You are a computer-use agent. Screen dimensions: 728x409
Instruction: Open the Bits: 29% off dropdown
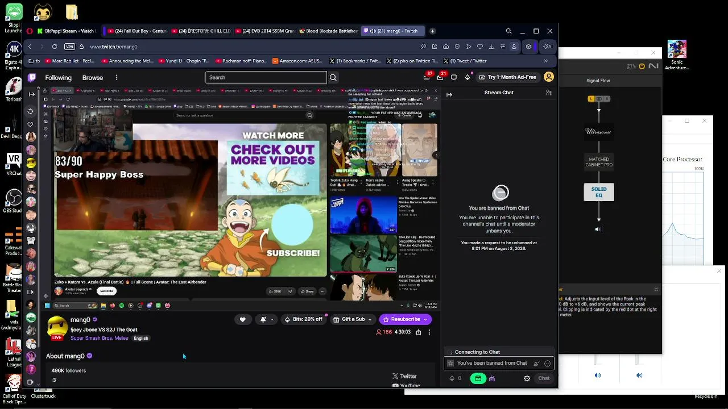pos(304,319)
